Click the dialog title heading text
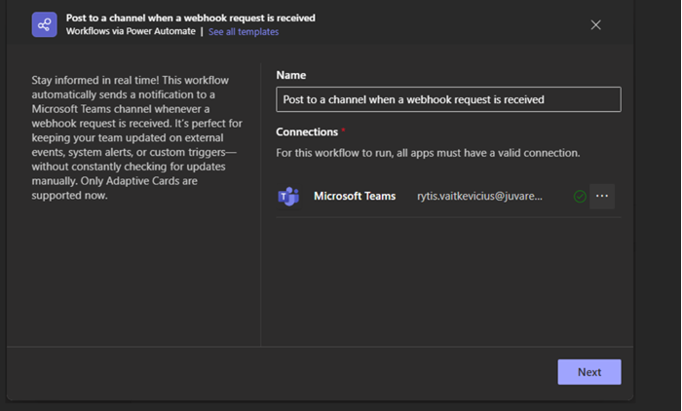Image resolution: width=682 pixels, height=411 pixels. tap(190, 18)
